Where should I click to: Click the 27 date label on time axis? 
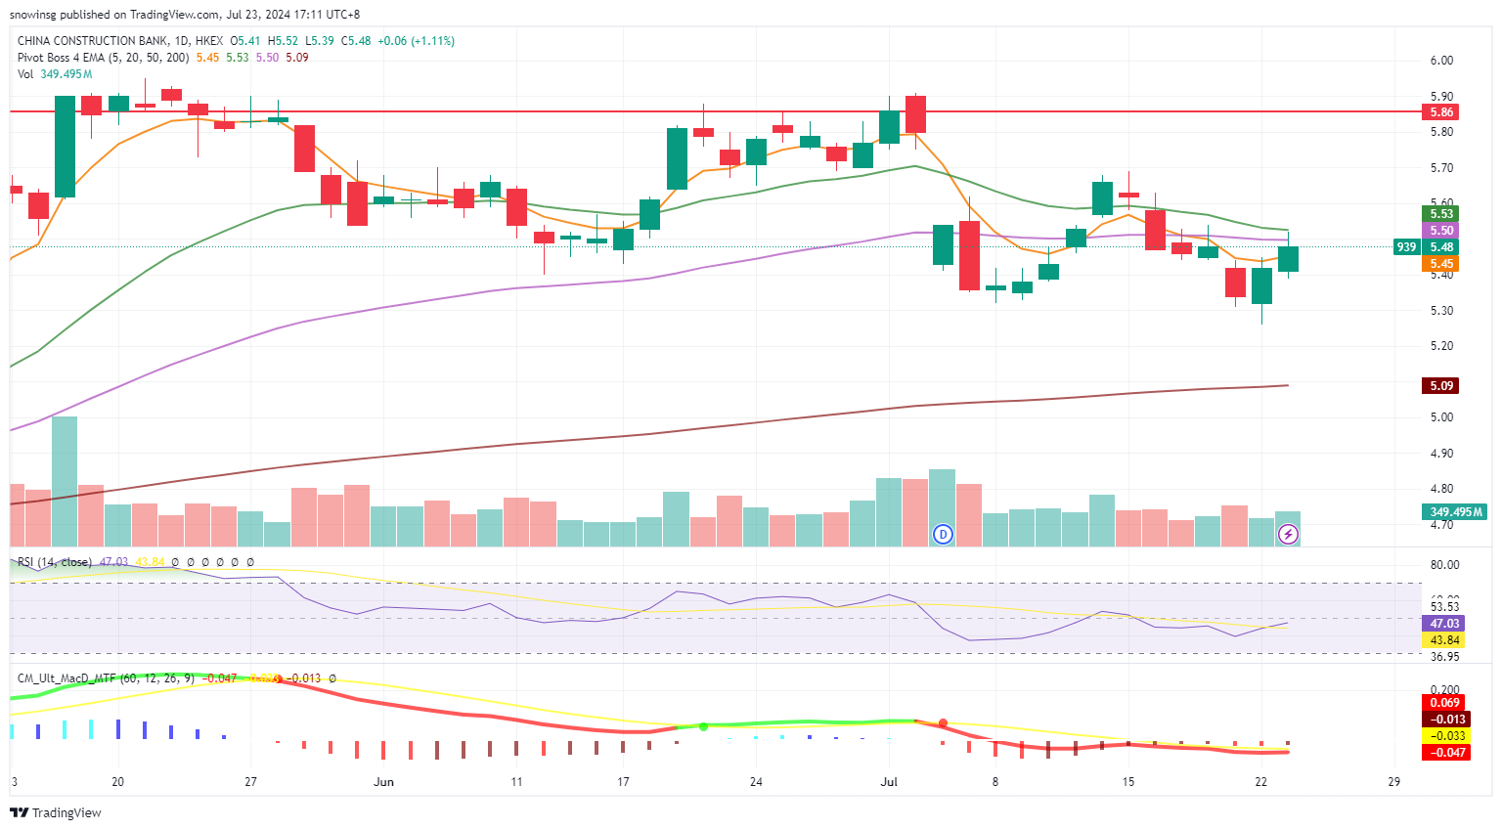click(x=250, y=782)
